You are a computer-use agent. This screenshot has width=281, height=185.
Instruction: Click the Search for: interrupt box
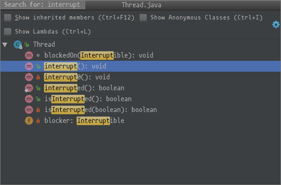[43, 5]
